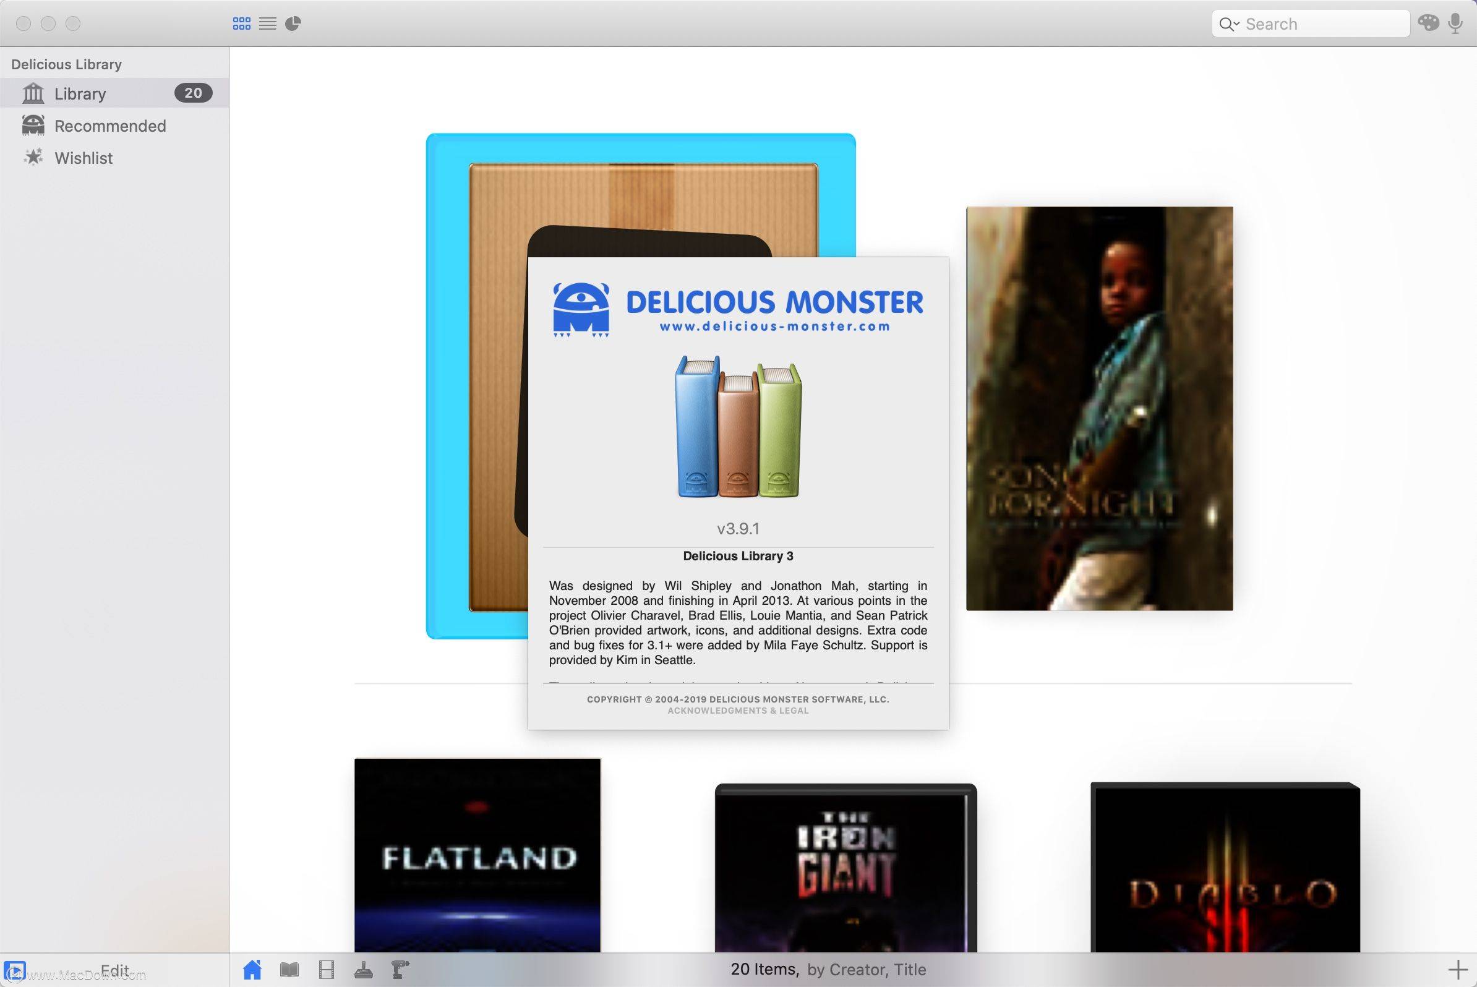Select the Diablo III game cover
Image resolution: width=1477 pixels, height=987 pixels.
click(x=1225, y=867)
